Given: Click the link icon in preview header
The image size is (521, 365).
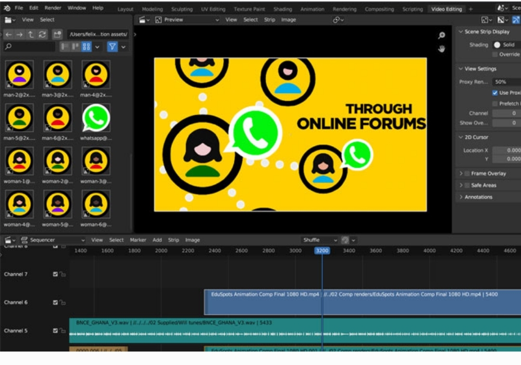Looking at the screenshot, I should [338, 20].
